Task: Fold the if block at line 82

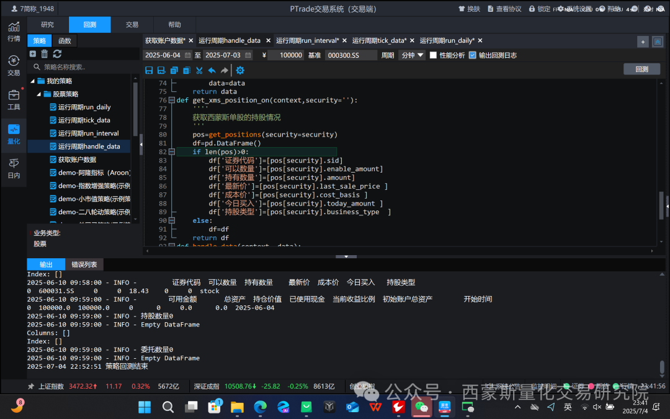Action: coord(172,152)
